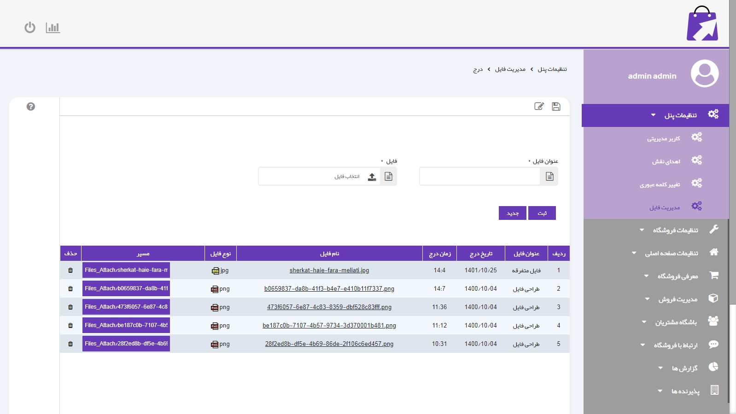Screen dimensions: 736x414
Task: Open کاربر مدیریتی menu item
Action: (x=664, y=138)
